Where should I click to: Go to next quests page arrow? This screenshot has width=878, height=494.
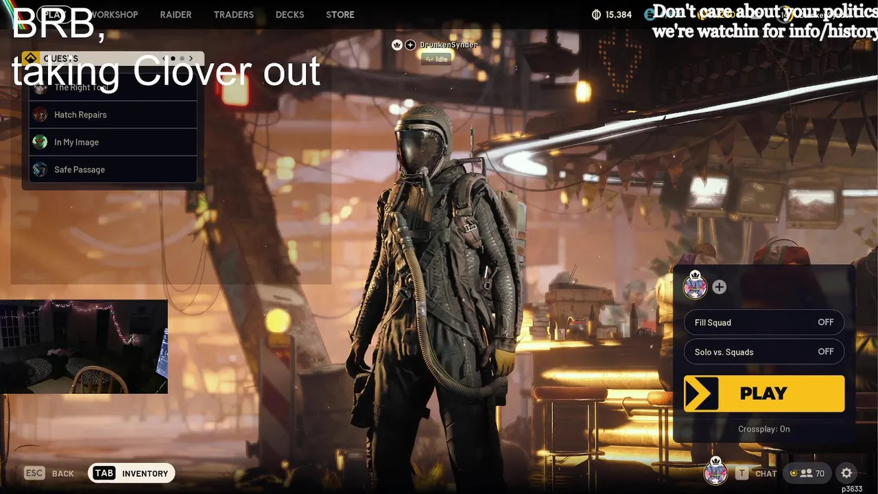click(x=191, y=58)
